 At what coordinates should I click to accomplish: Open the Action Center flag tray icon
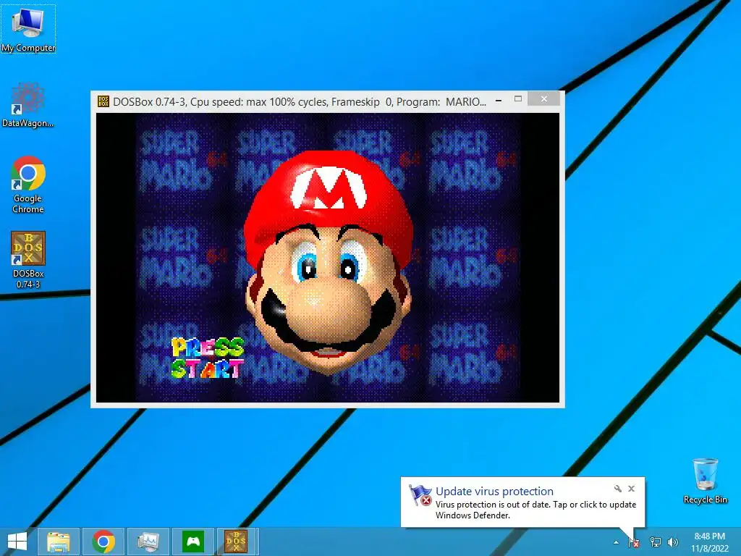(634, 542)
